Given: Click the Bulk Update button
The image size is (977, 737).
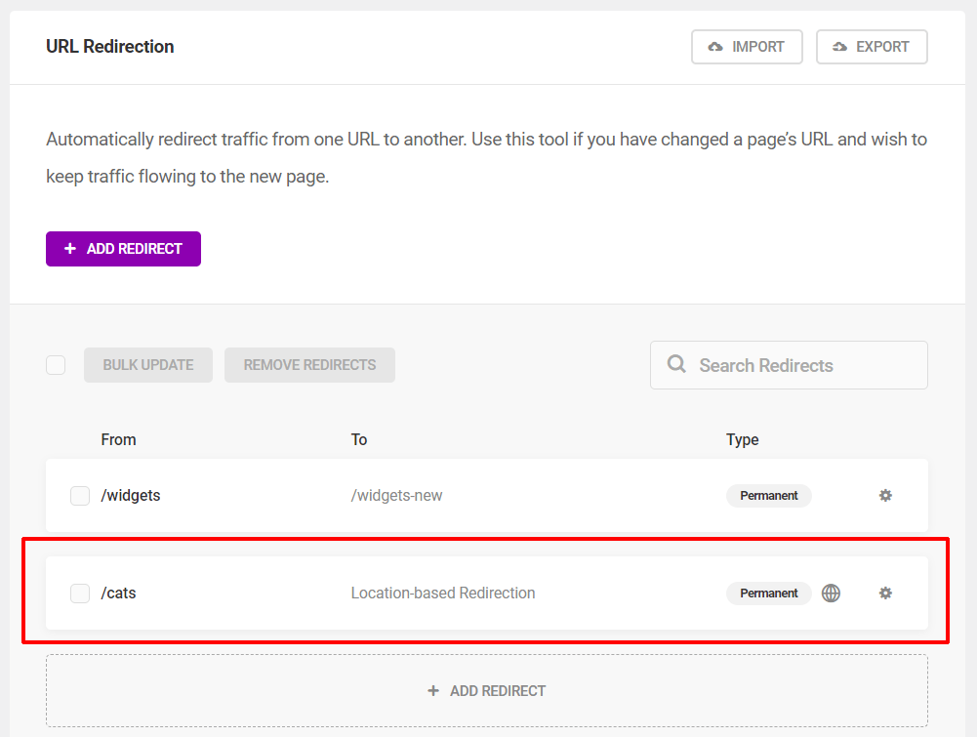Looking at the screenshot, I should point(147,364).
